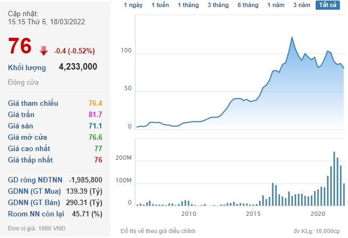Switch to the "1 tuần" chart range
348x238 pixels.
pyautogui.click(x=160, y=5)
